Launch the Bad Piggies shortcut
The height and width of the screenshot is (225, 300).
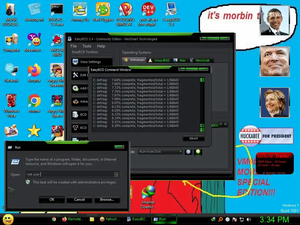(x=103, y=12)
